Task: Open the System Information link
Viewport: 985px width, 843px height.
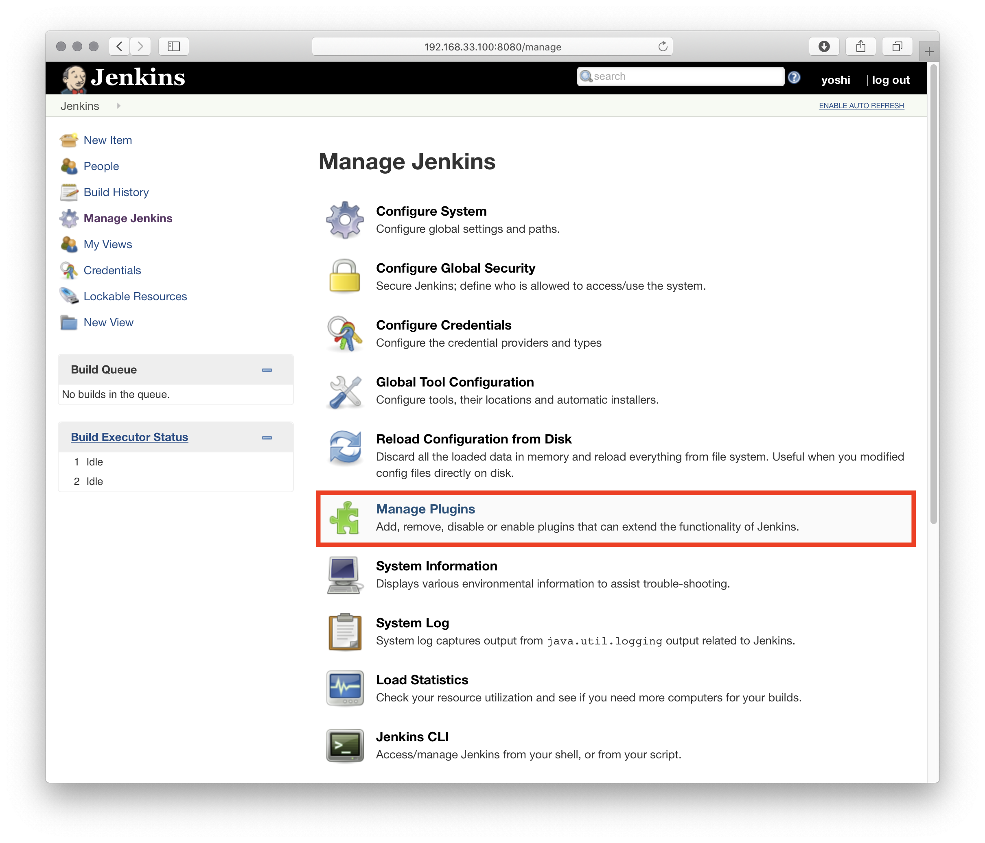Action: (436, 566)
